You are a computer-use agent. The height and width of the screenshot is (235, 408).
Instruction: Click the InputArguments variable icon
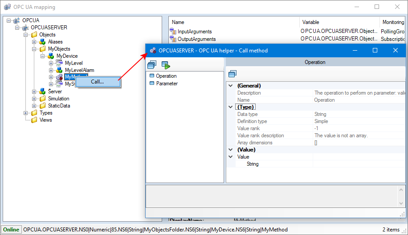[173, 31]
